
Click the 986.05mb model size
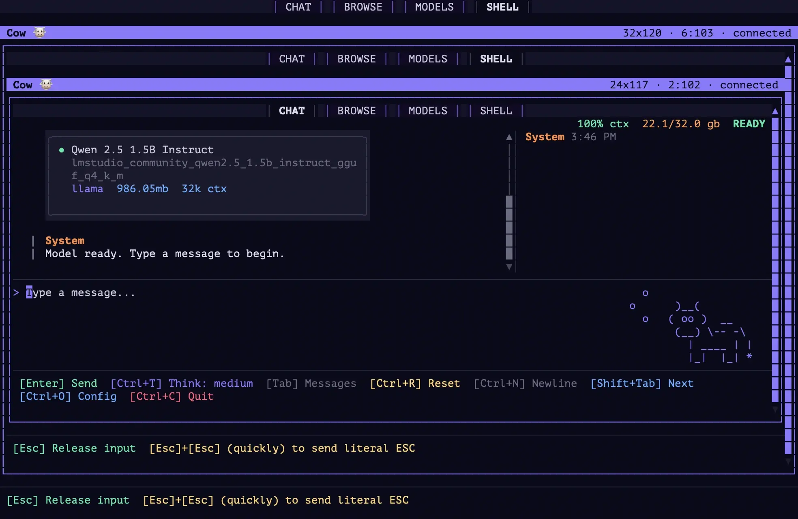point(142,189)
